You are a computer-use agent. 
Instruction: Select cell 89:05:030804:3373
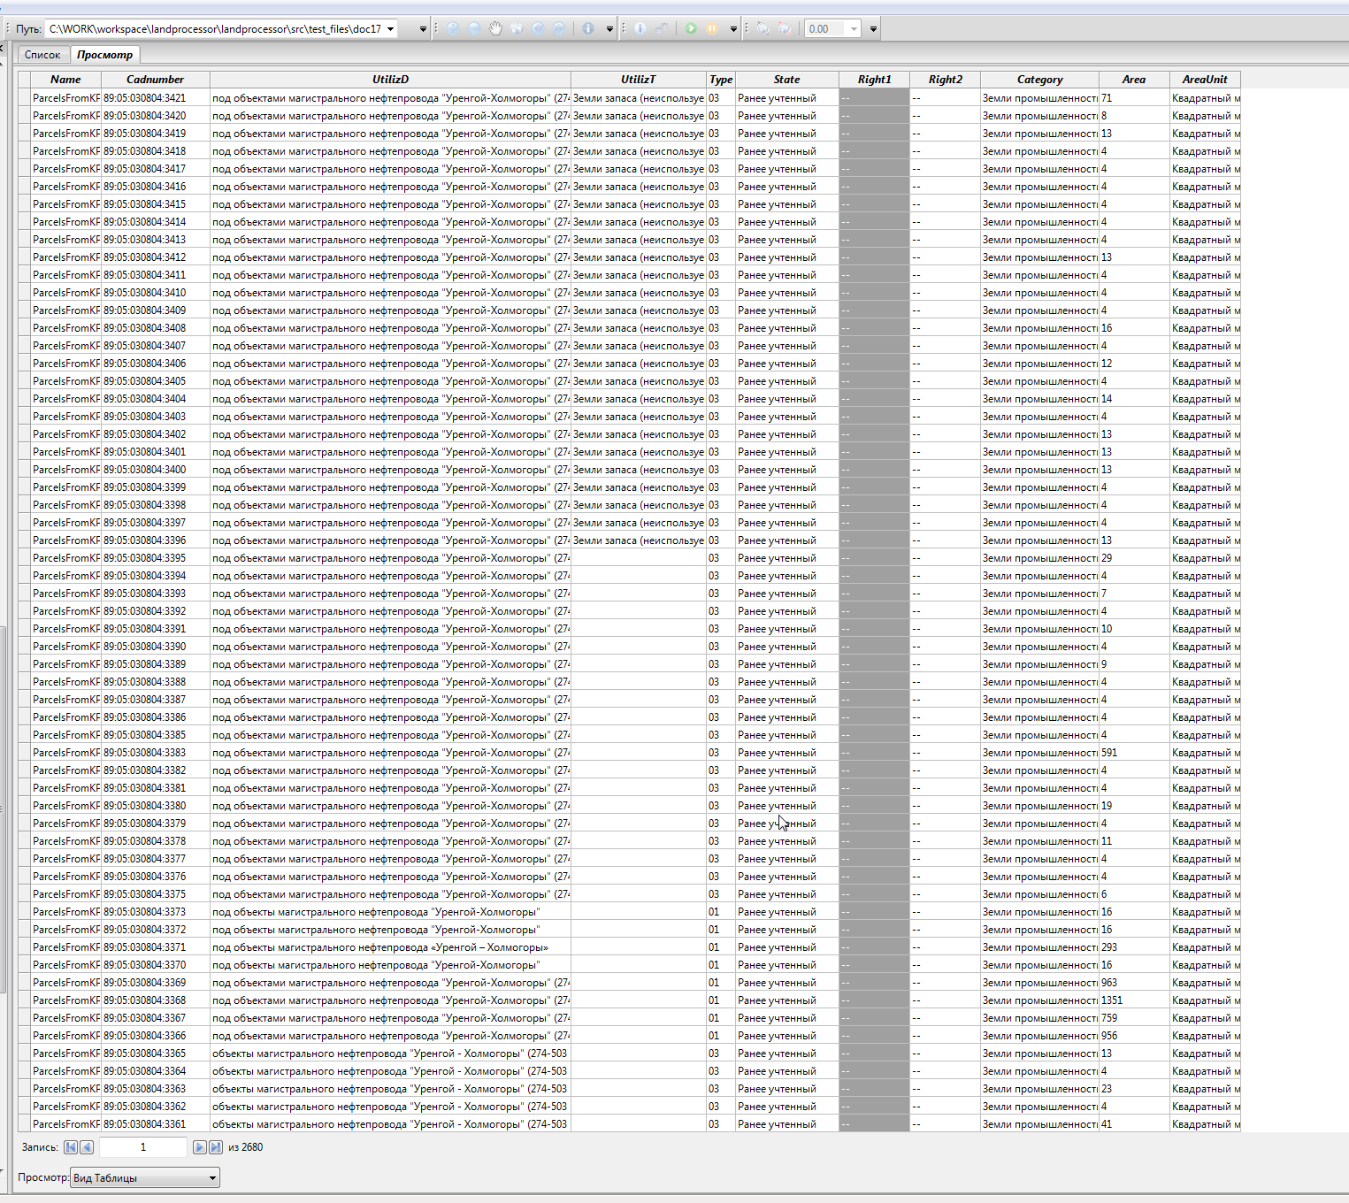[x=156, y=912]
